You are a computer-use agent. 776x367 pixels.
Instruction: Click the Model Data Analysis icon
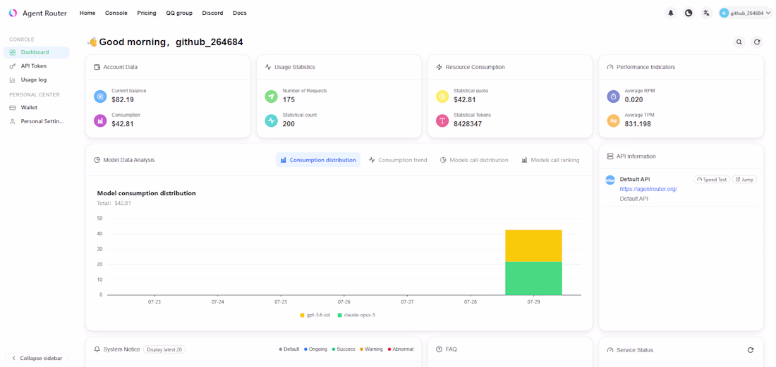(97, 160)
